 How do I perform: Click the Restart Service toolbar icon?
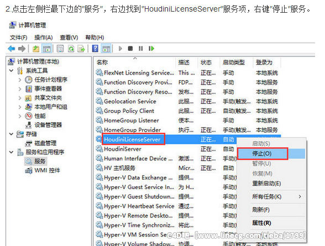(x=151, y=49)
